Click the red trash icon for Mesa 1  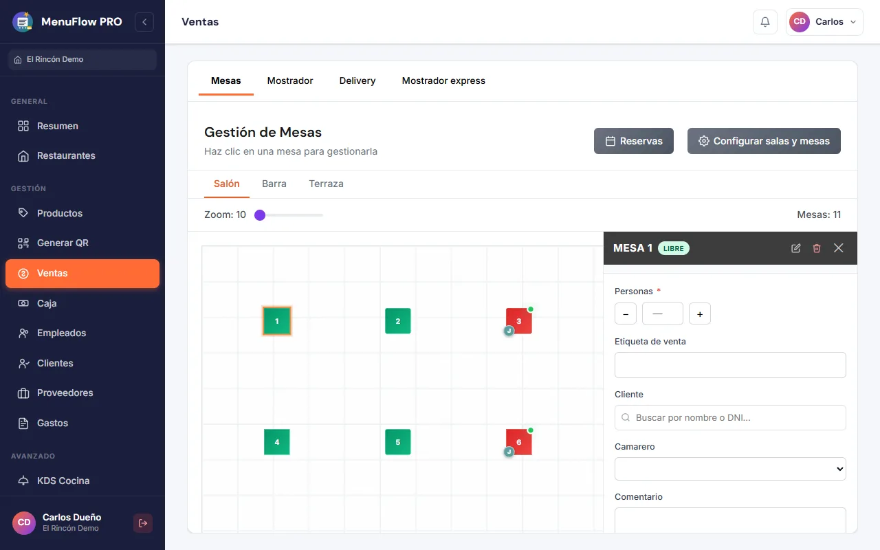coord(817,248)
